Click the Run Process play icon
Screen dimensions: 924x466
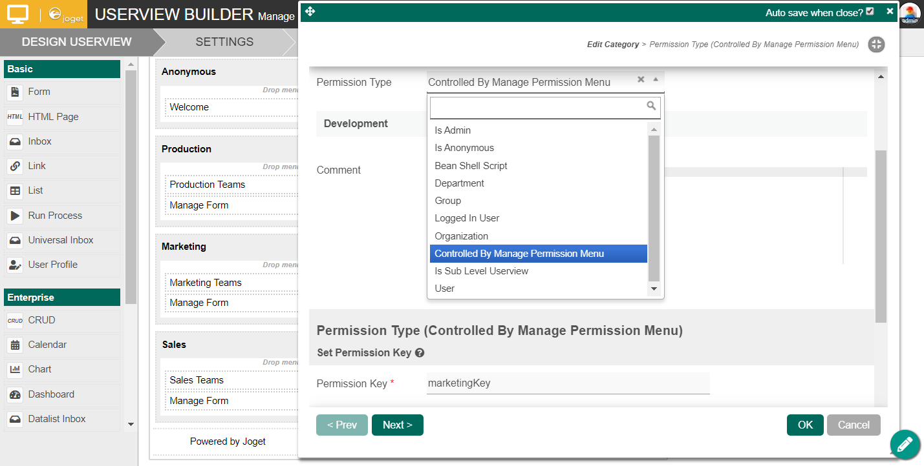[x=15, y=216]
